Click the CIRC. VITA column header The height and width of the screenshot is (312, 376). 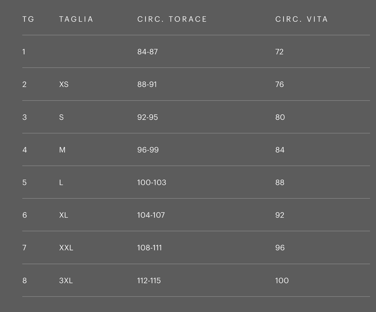(302, 19)
